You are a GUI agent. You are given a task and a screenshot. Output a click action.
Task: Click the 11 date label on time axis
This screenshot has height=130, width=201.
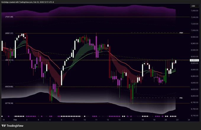pyautogui.click(x=96, y=120)
